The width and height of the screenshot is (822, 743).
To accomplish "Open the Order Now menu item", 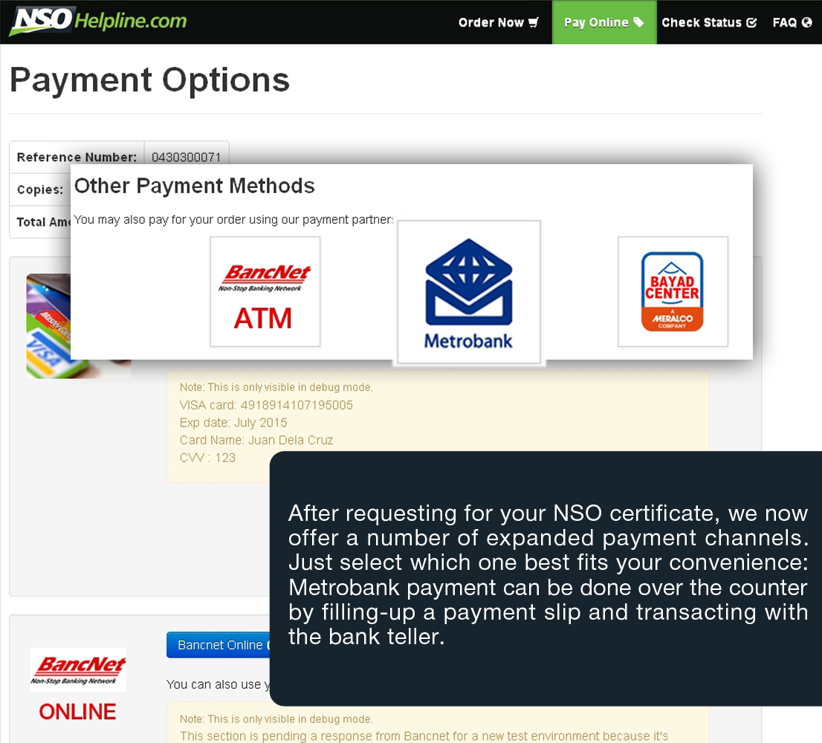I will coord(491,22).
